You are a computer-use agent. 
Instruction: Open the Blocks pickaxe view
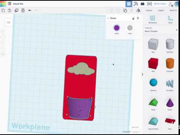(x=136, y=4)
